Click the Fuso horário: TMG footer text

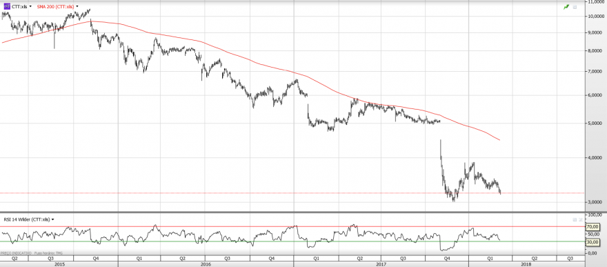tap(48, 253)
